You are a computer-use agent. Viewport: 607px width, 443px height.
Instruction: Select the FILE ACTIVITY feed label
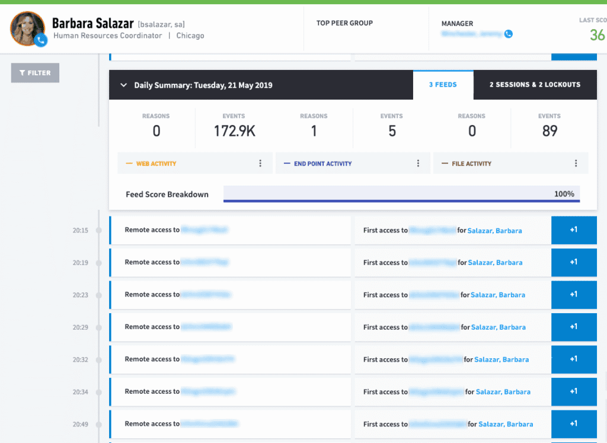[471, 164]
